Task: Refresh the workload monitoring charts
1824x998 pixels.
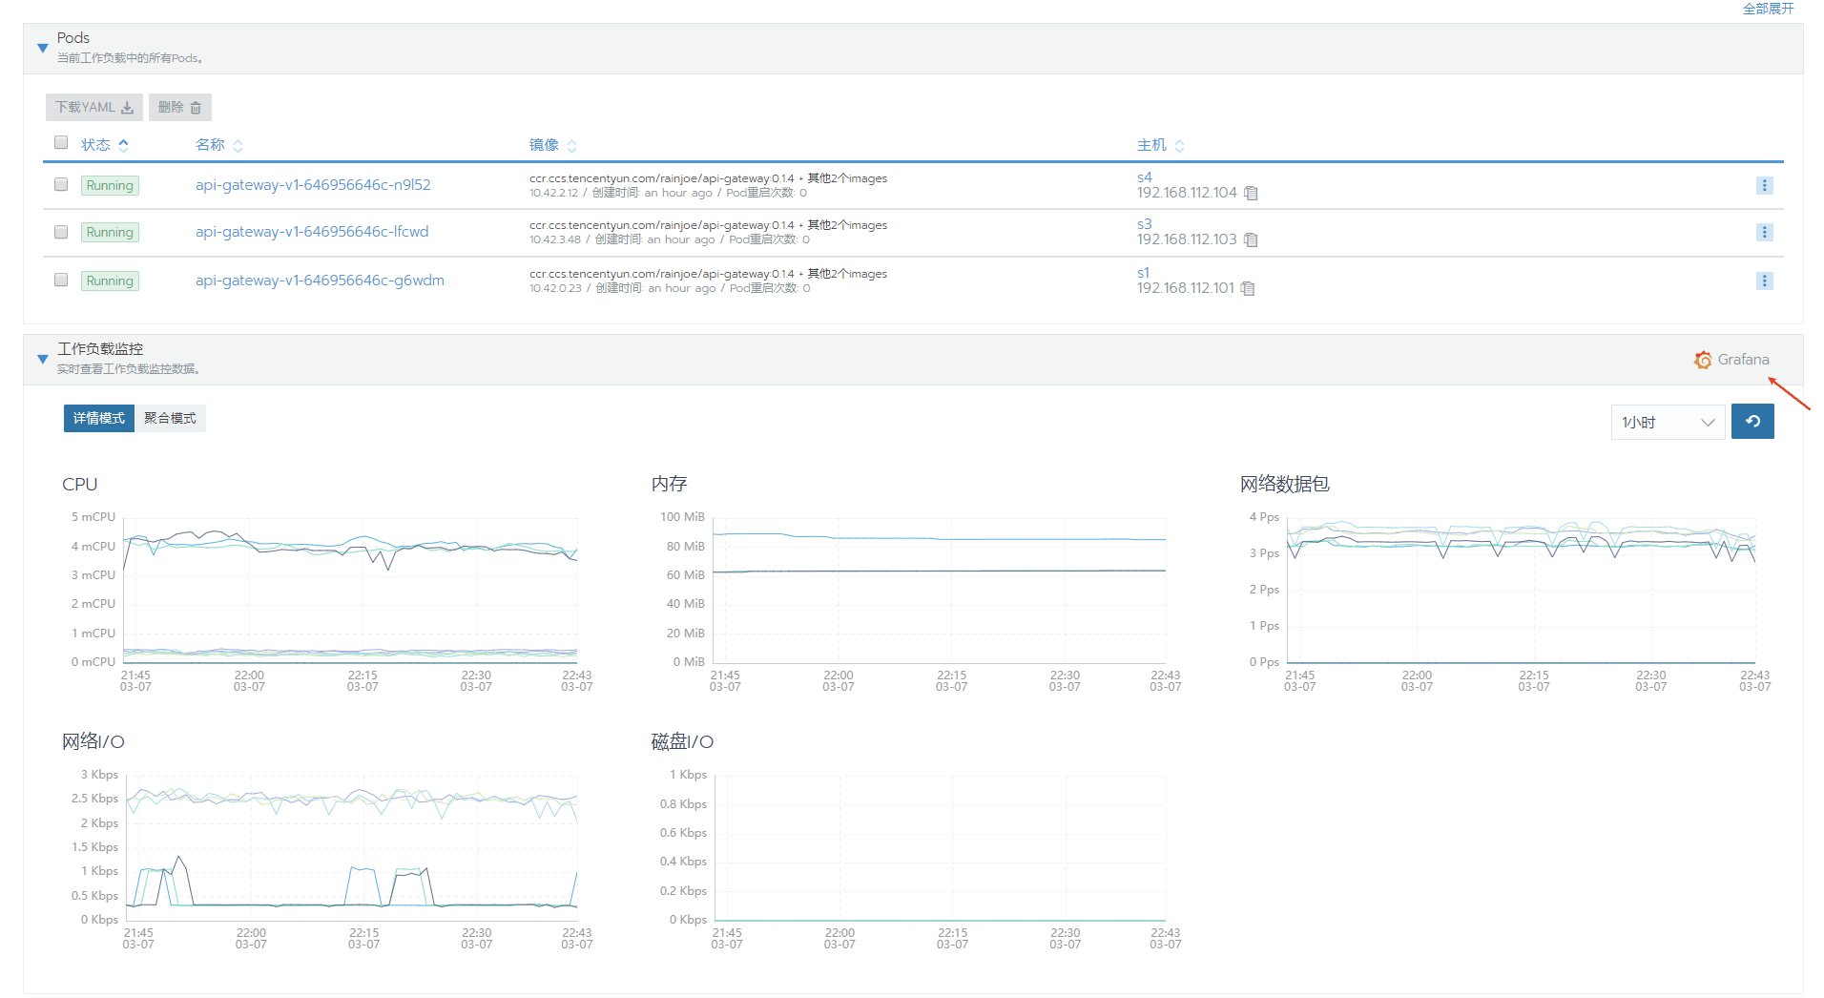Action: click(x=1752, y=422)
